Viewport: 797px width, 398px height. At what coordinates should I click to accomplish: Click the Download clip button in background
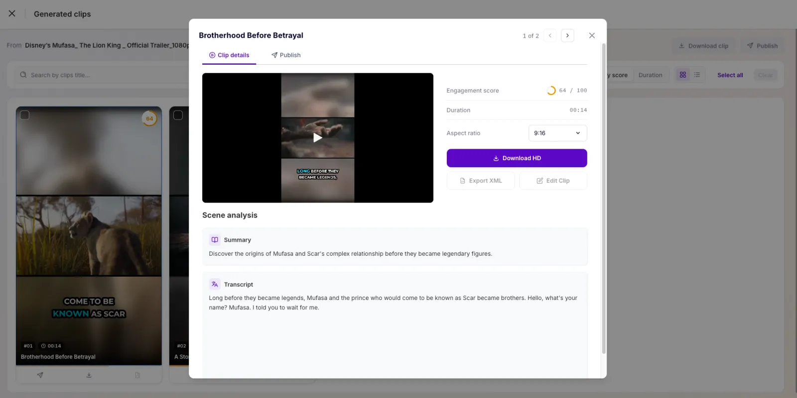(703, 46)
